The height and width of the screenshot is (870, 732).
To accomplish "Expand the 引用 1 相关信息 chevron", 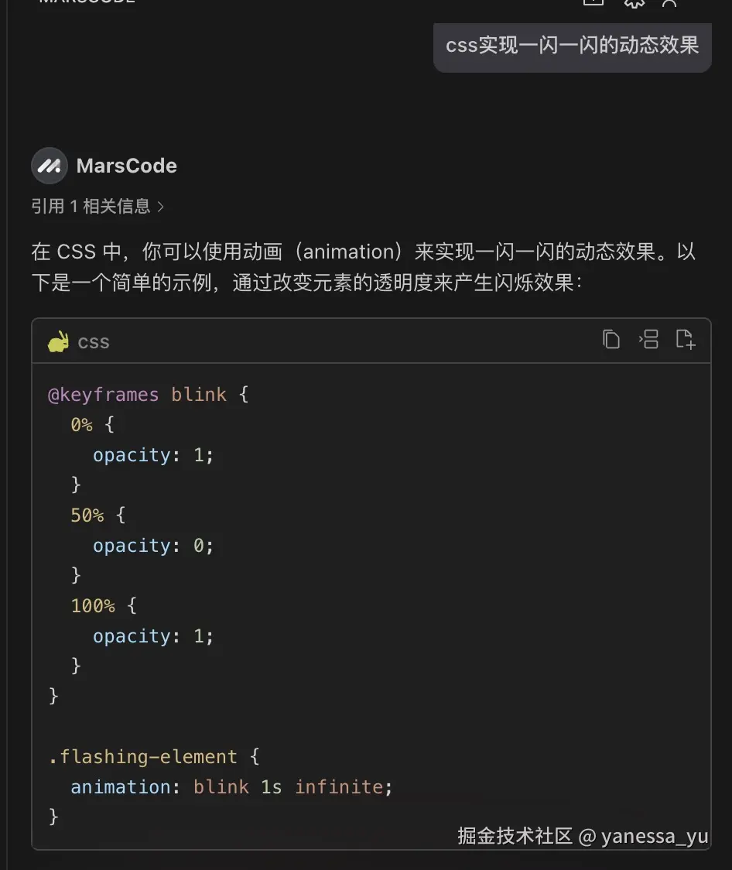I will 161,207.
